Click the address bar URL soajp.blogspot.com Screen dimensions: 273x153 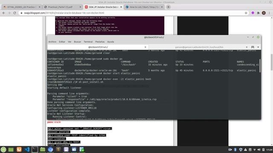point(64,13)
